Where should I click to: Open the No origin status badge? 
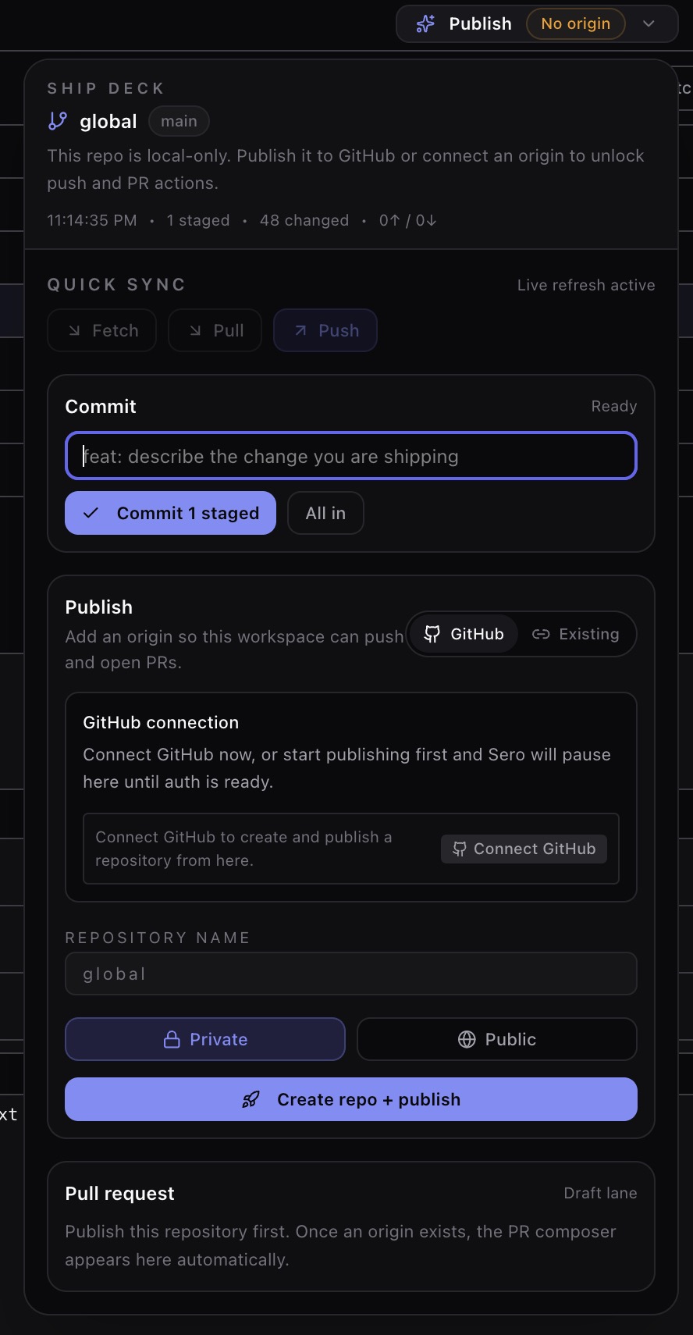click(x=576, y=24)
